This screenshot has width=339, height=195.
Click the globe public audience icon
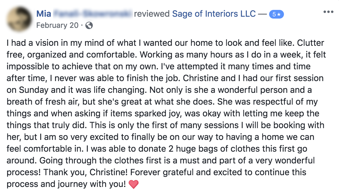click(89, 26)
